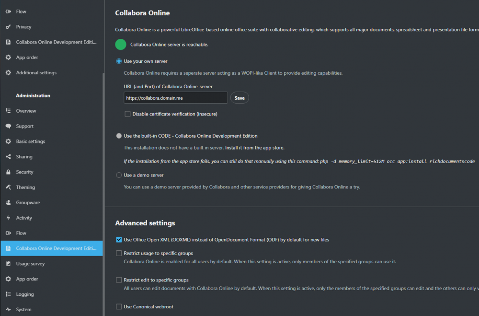Follow 'Install it from the app store' link
Viewport: 479px width, 316px height.
[255, 148]
